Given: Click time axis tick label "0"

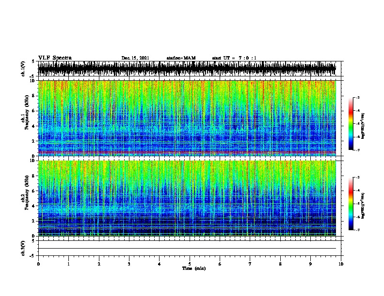Looking at the screenshot, I should pos(38,264).
